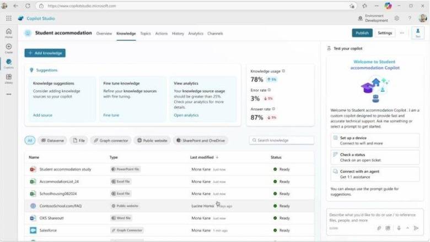Viewport: 430px width, 242px height.
Task: Open Copilots in left sidebar
Action: (x=9, y=63)
